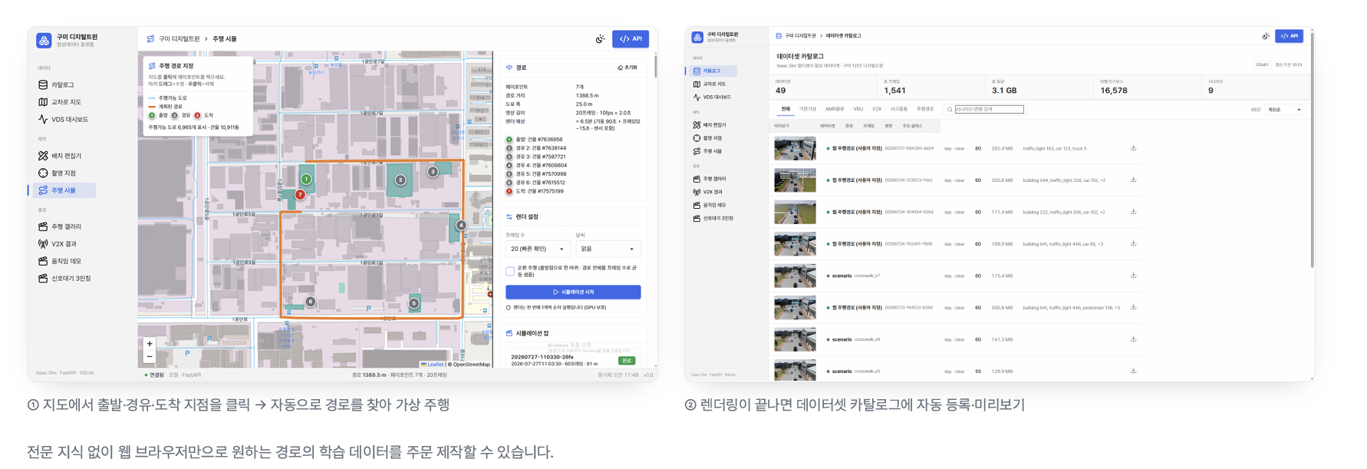Screen dimensions: 1367x469
Task: Select the 전체 tab in the catalog
Action: [x=786, y=110]
